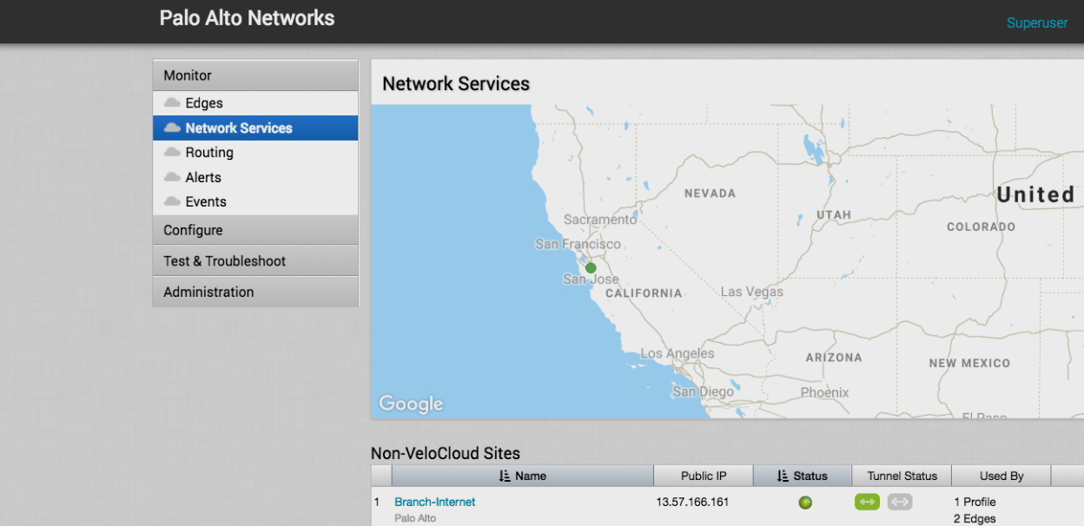Click the green status indicator for Branch-Internet
Screen dimensions: 1084x526
coord(805,503)
